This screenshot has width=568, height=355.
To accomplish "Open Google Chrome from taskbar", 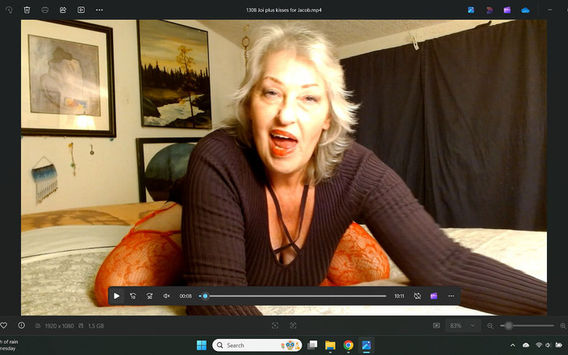I will pos(349,345).
